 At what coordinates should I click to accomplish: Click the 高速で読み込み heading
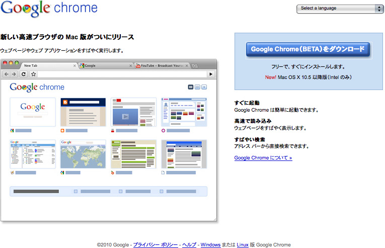[x=253, y=121]
